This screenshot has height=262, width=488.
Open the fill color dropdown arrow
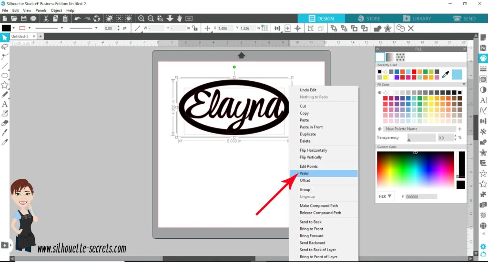tap(14, 28)
